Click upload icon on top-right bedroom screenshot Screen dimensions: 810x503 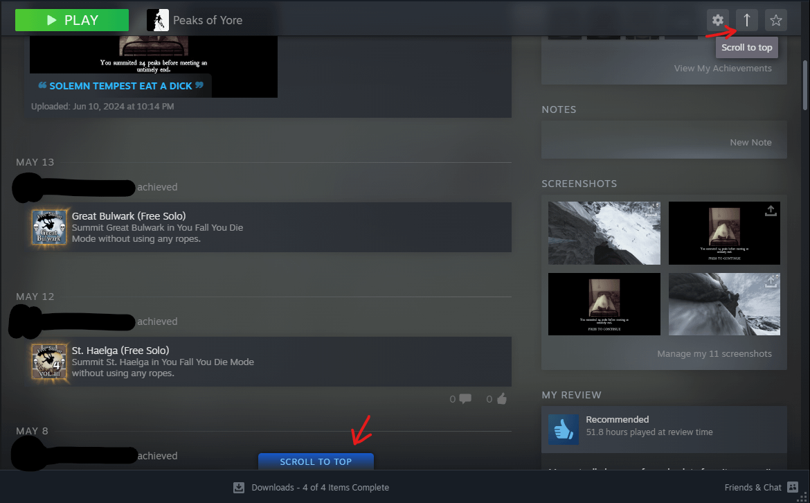coord(770,211)
